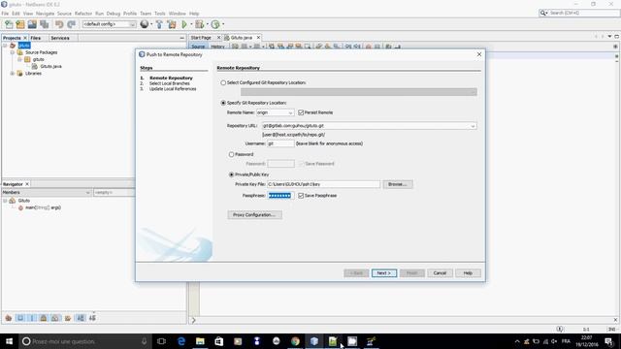Click the Build Project hammer icon
The width and height of the screenshot is (621, 349).
(x=159, y=24)
